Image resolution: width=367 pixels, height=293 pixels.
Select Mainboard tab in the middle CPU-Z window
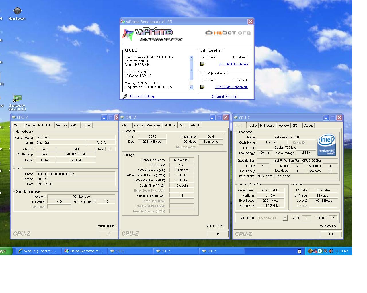[154, 126]
